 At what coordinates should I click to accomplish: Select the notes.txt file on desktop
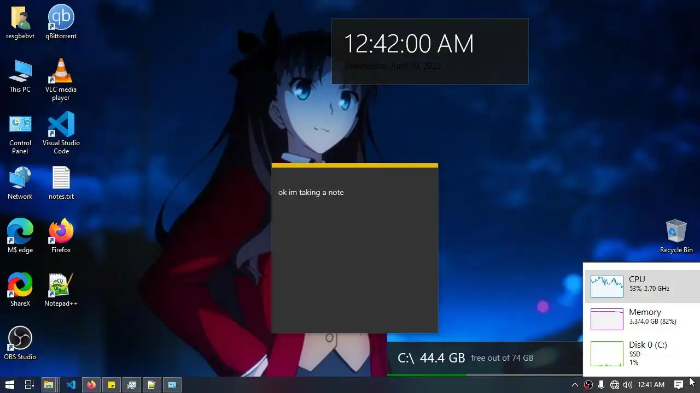[61, 183]
